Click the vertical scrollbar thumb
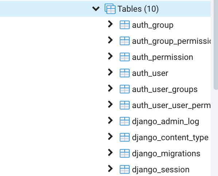This screenshot has height=176, width=218. (216, 45)
